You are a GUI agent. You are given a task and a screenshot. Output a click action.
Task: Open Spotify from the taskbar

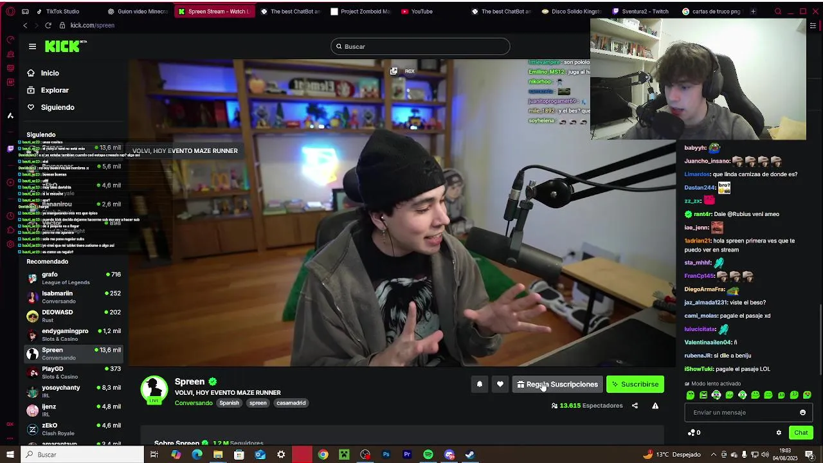428,455
